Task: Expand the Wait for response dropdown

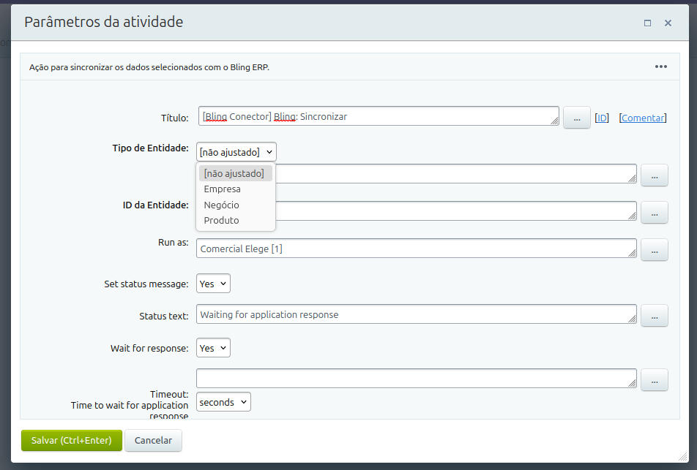Action: click(213, 348)
